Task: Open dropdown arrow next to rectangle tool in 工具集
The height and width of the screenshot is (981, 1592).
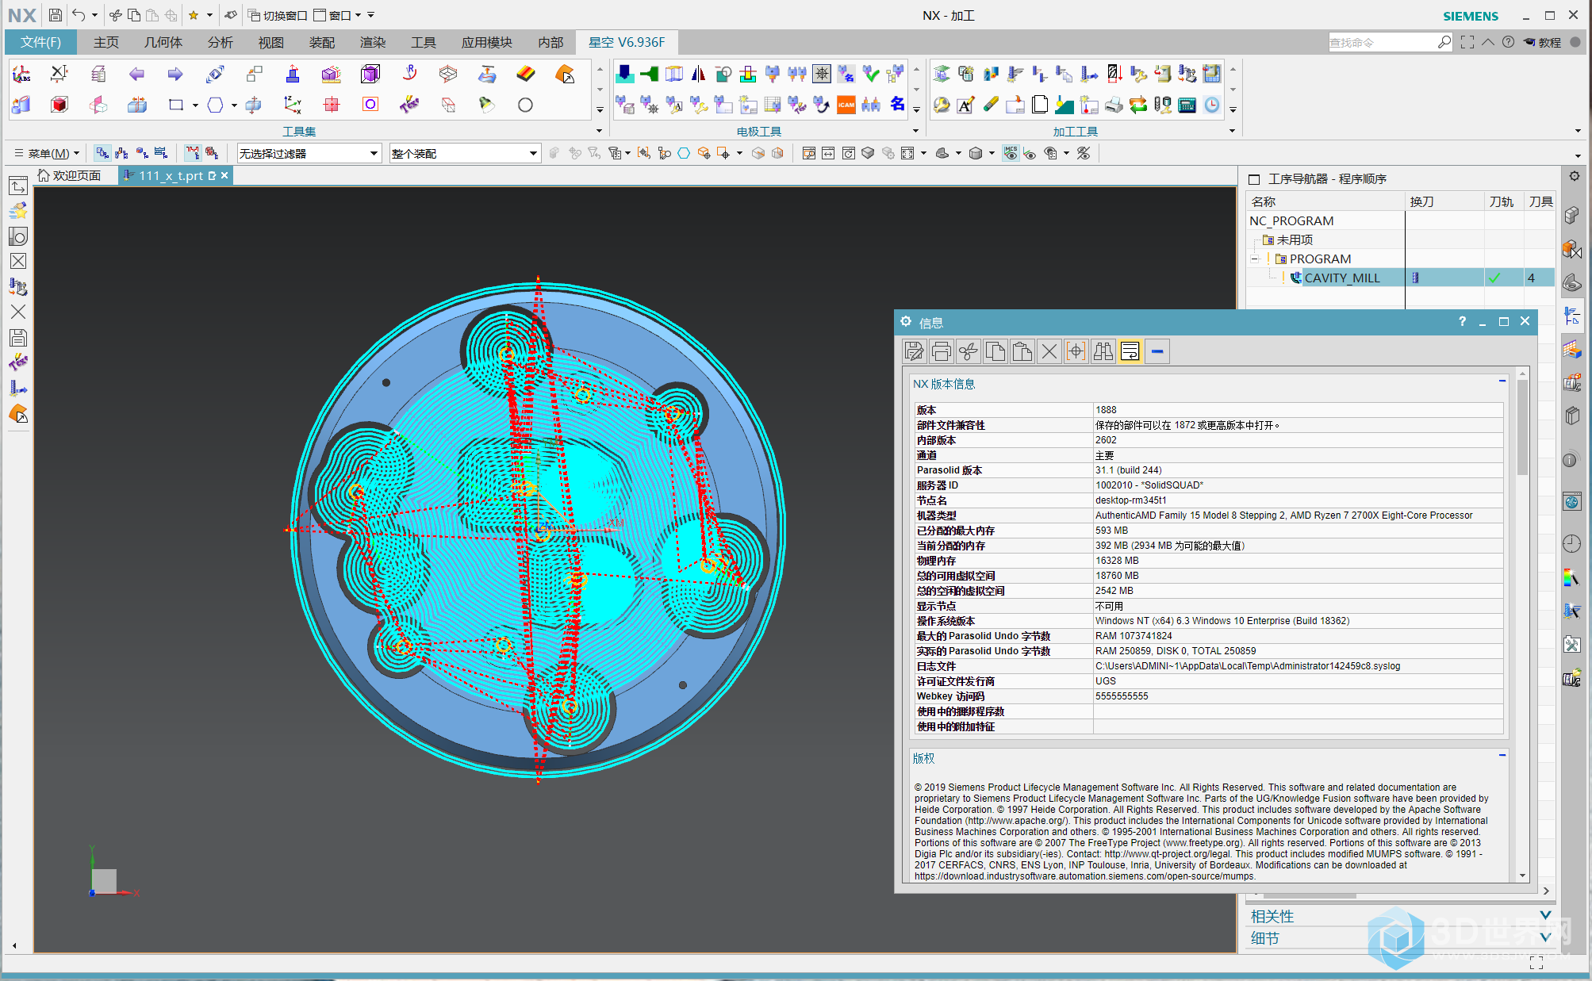Action: click(x=195, y=105)
